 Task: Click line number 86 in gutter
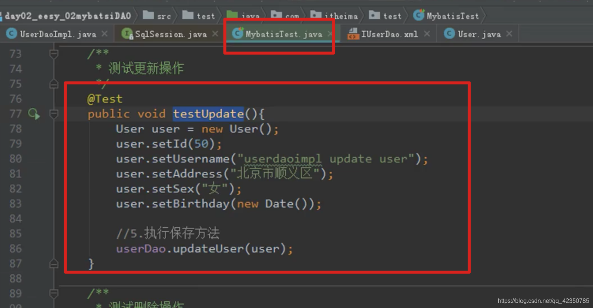(x=16, y=249)
